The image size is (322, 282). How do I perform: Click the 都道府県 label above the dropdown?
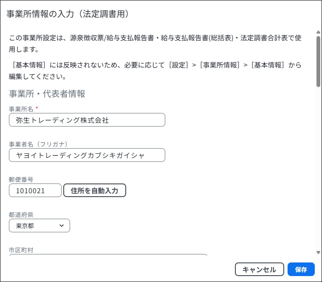pos(21,214)
